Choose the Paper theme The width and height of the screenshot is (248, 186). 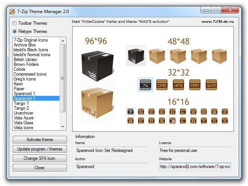click(x=19, y=89)
